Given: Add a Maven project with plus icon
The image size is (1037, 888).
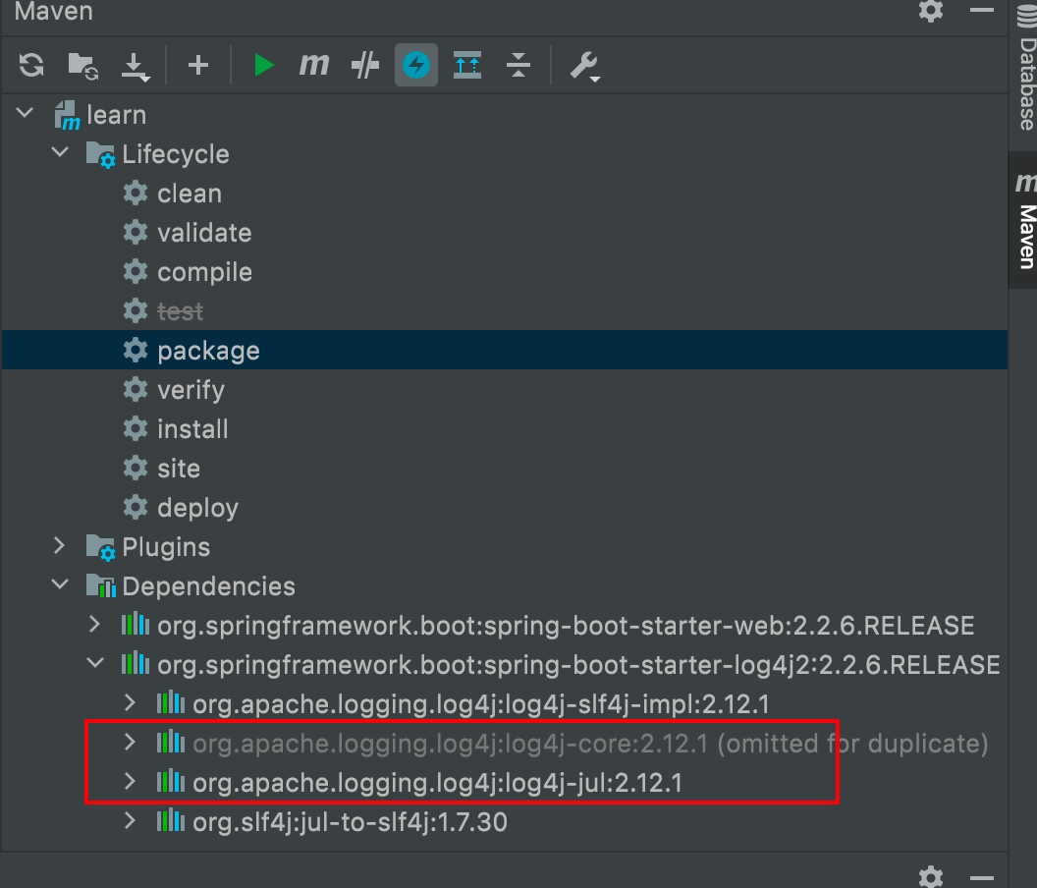Looking at the screenshot, I should point(197,65).
